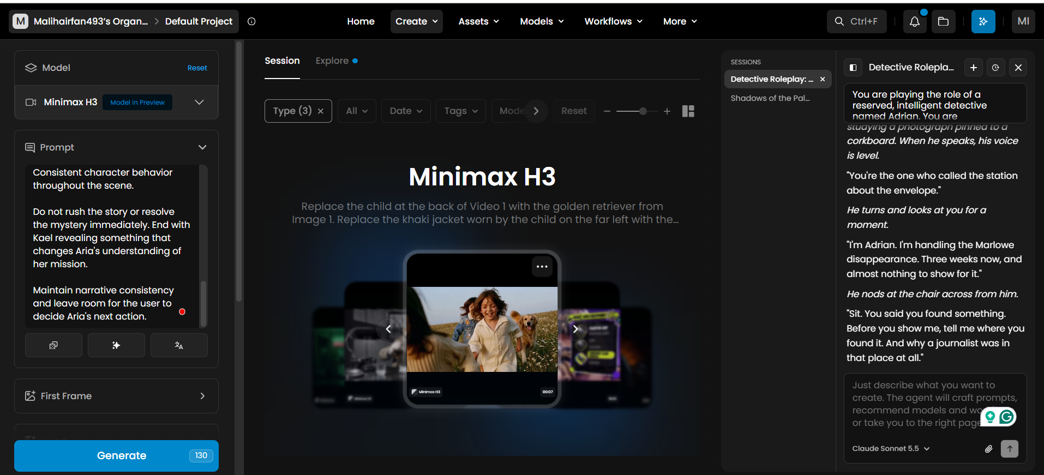This screenshot has height=475, width=1044.
Task: Toggle the sessions sidebar panel icon
Action: click(x=853, y=68)
